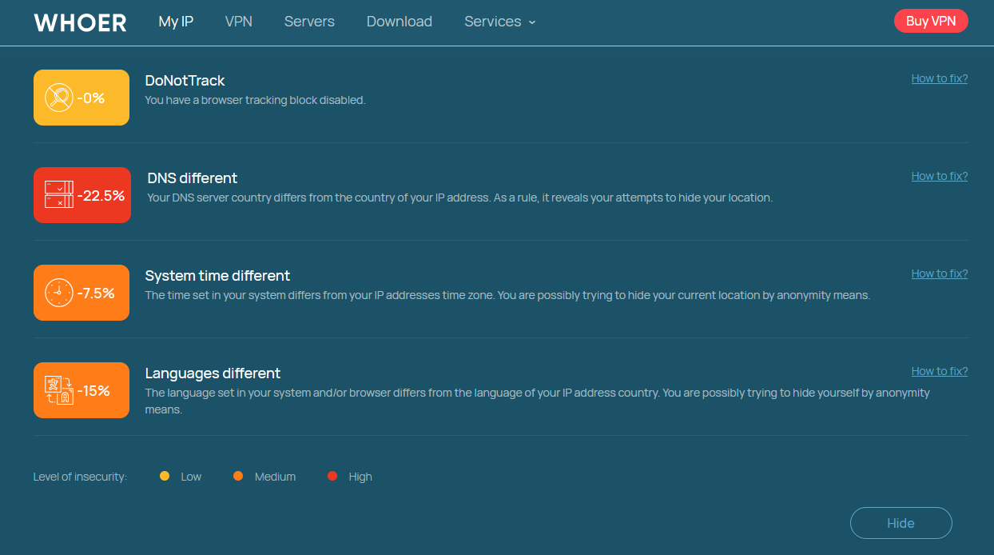The image size is (994, 555).
Task: Click the system time zone description
Action: pyautogui.click(x=507, y=295)
